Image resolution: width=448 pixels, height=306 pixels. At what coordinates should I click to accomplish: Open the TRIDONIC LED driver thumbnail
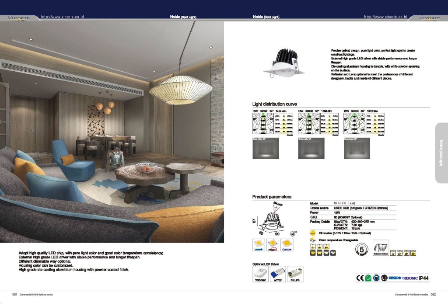[x=260, y=274]
